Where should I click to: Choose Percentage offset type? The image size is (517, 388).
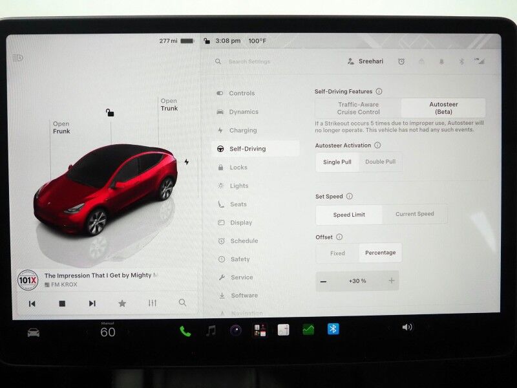(380, 253)
